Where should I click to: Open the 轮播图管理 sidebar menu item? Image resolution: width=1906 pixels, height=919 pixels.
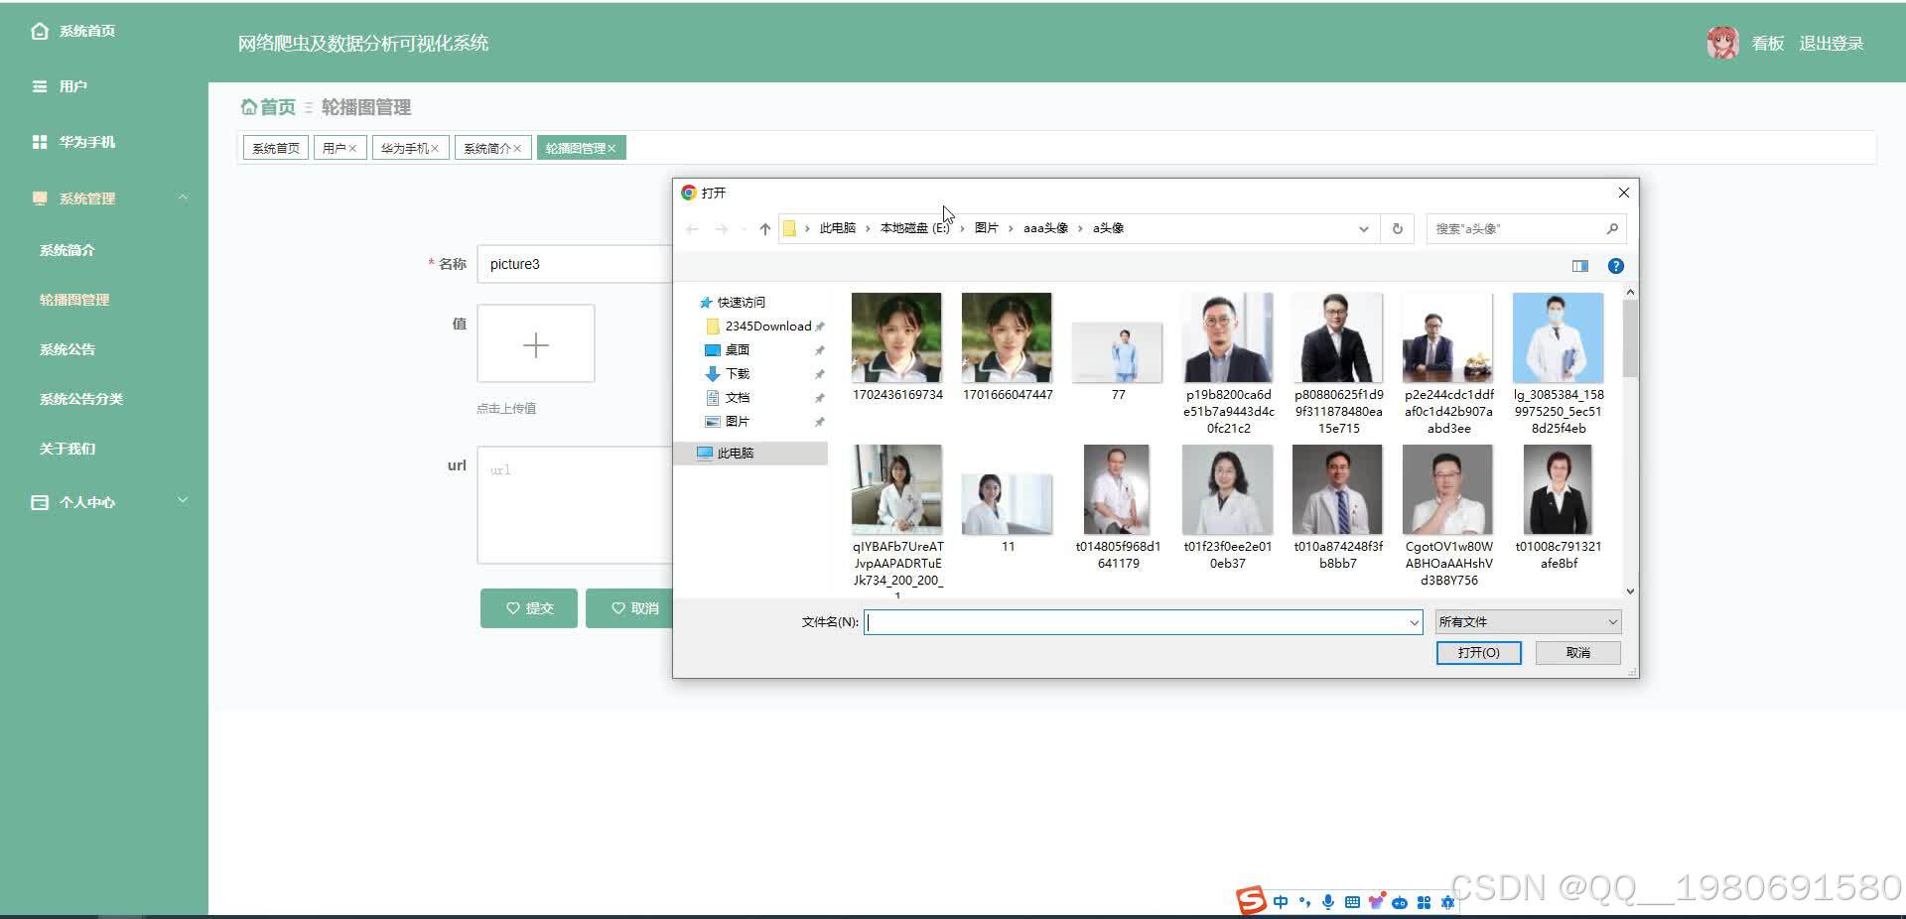(74, 300)
